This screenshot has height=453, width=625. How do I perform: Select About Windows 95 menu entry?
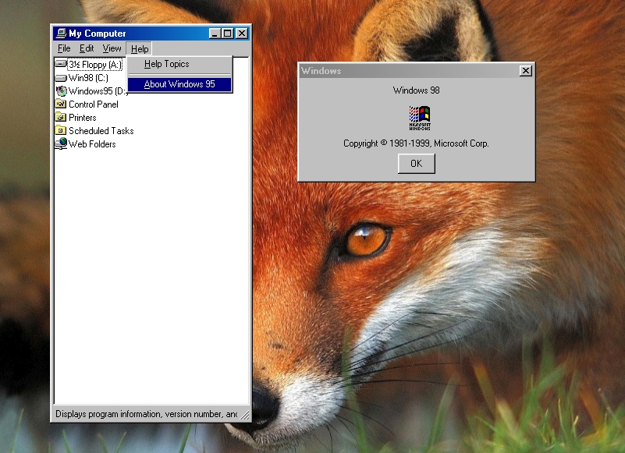pos(179,84)
